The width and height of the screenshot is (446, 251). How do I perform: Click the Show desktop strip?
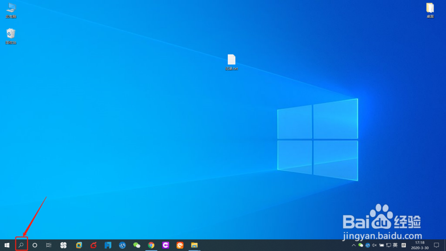pyautogui.click(x=445, y=245)
